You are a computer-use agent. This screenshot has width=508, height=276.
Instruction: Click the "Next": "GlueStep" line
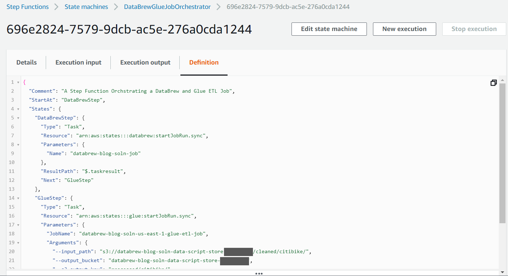pyautogui.click(x=67, y=180)
